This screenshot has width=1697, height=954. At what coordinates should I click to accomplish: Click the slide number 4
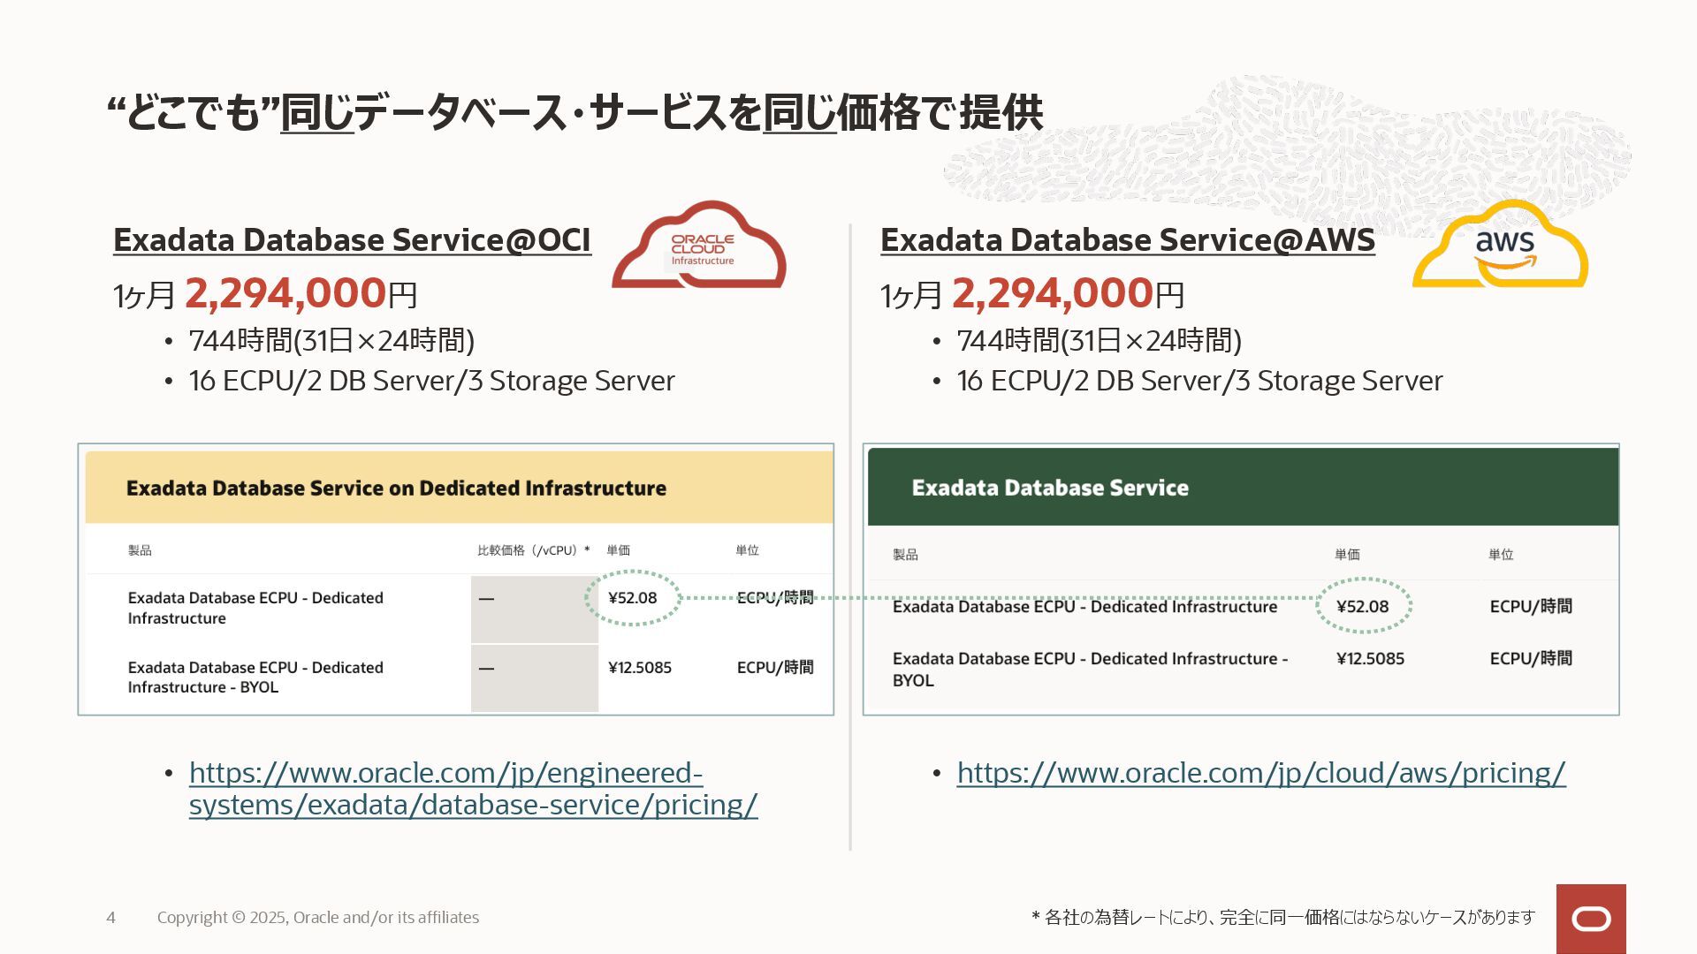(x=110, y=918)
